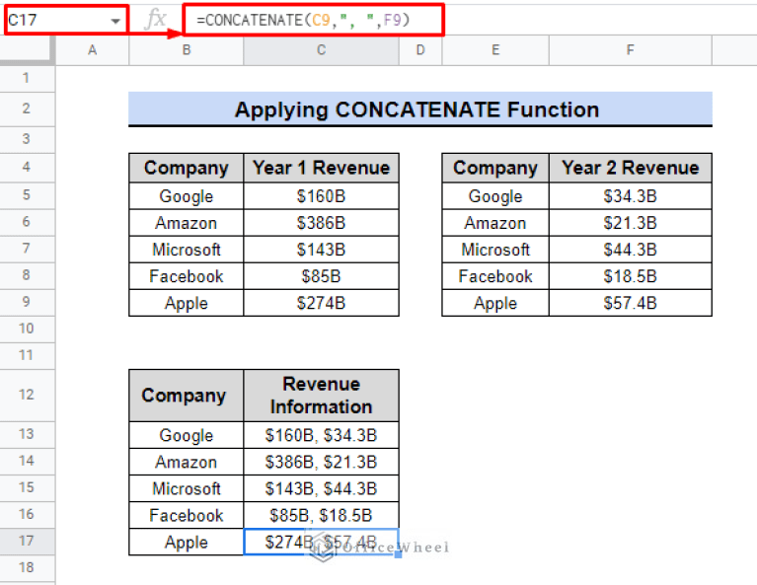The image size is (757, 585).
Task: Select row 1 header
Action: (27, 78)
